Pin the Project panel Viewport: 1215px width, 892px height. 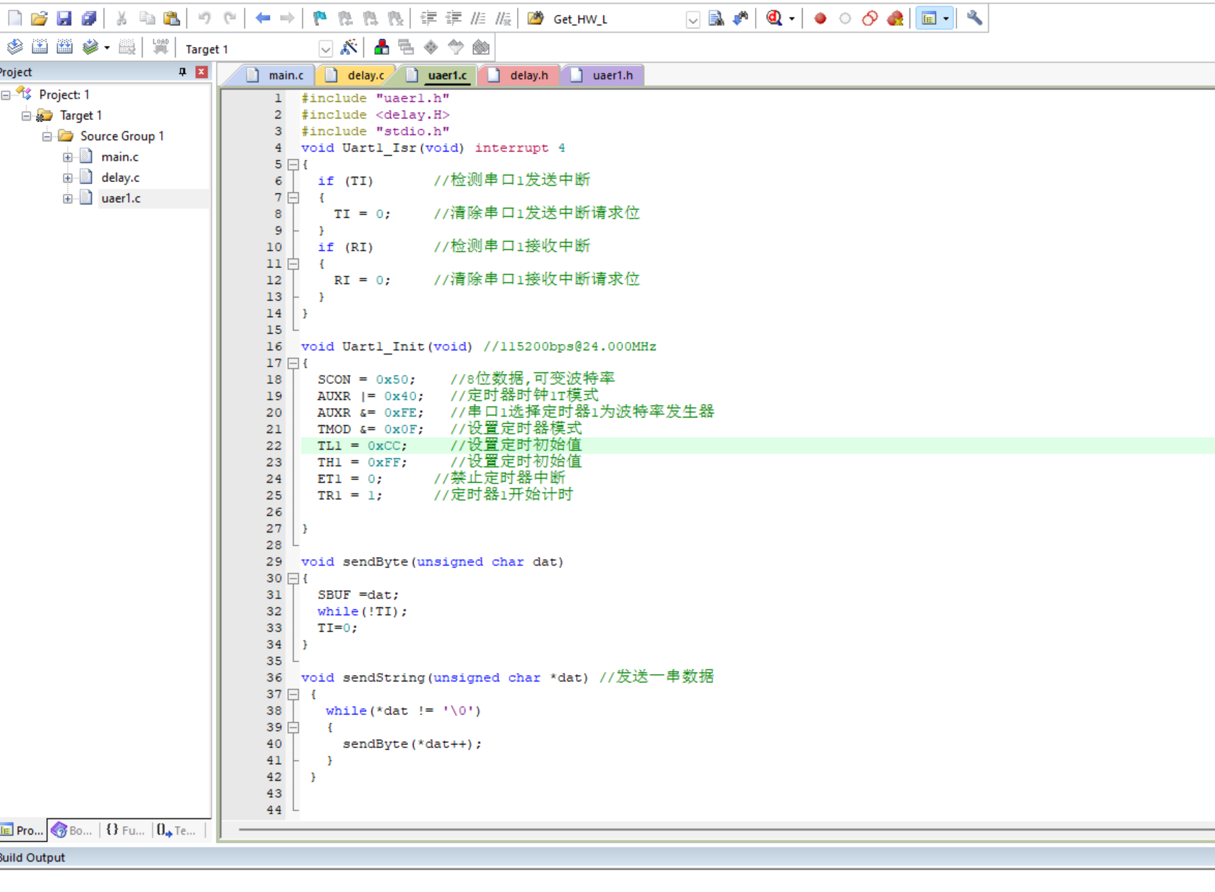pyautogui.click(x=182, y=72)
